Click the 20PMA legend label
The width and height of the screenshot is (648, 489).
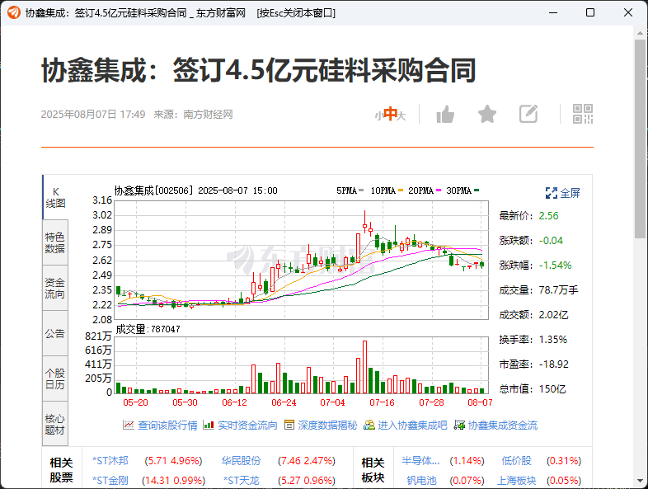tap(420, 190)
